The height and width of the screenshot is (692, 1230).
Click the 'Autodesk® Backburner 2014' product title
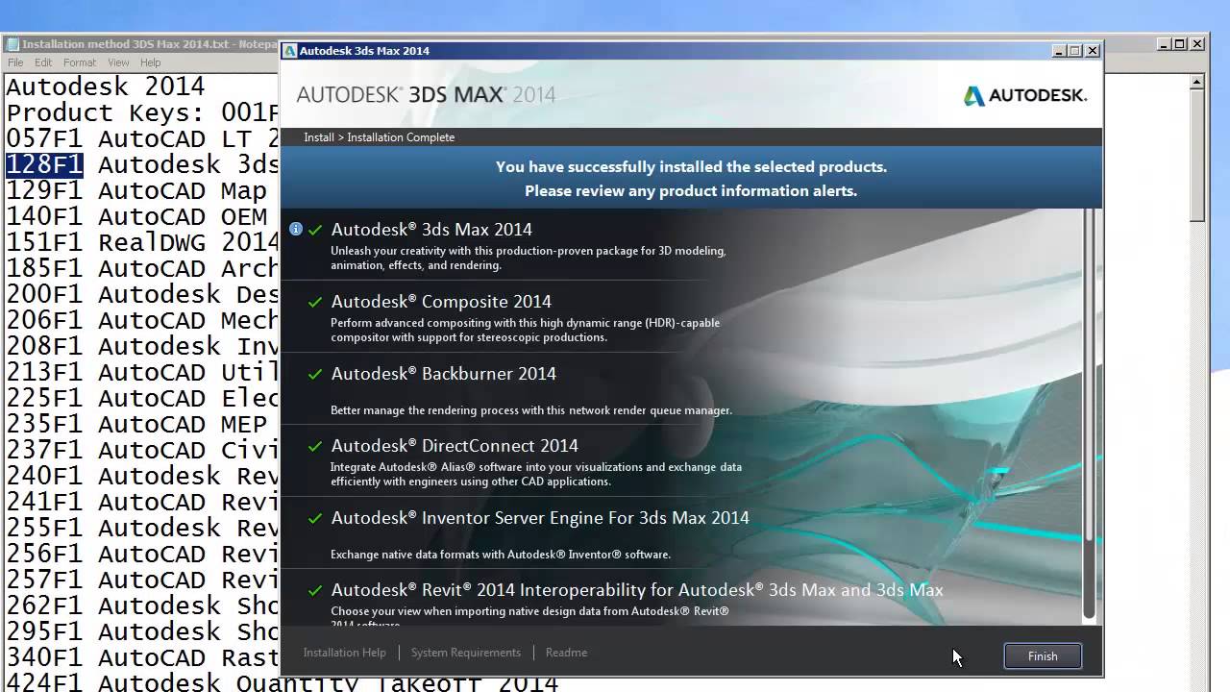(444, 374)
